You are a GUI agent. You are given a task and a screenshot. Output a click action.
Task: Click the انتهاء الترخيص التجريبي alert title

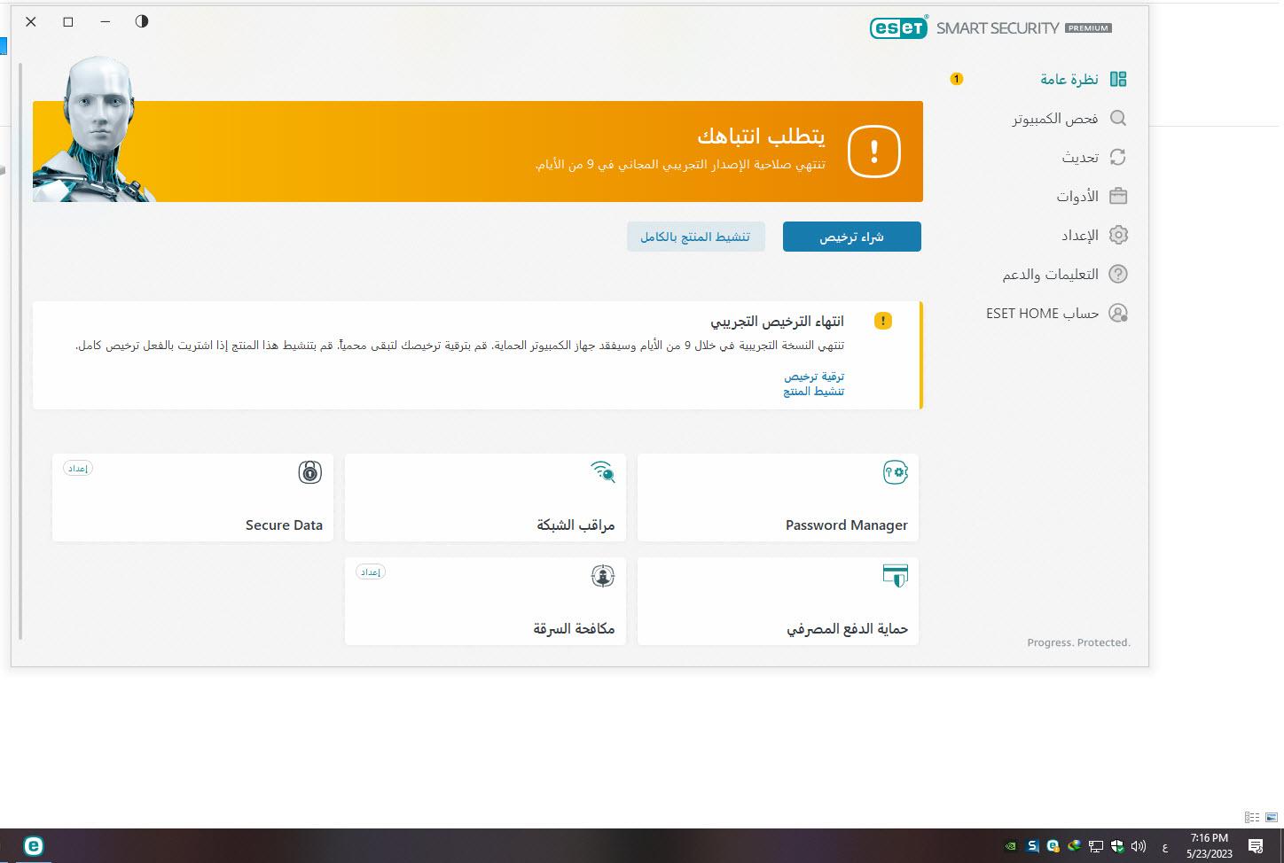777,321
